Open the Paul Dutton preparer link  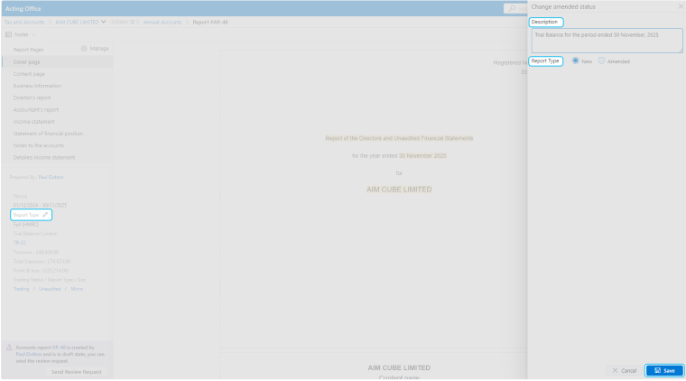[51, 177]
